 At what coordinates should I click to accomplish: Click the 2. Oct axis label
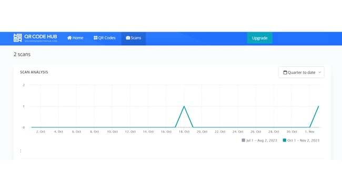[41, 132]
